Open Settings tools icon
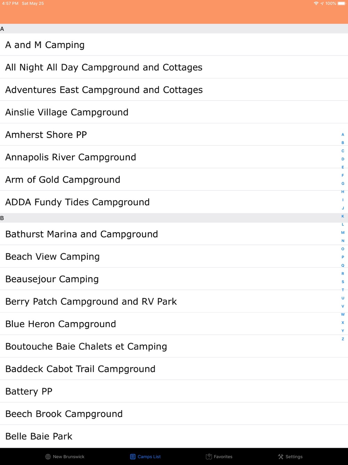 pos(280,457)
